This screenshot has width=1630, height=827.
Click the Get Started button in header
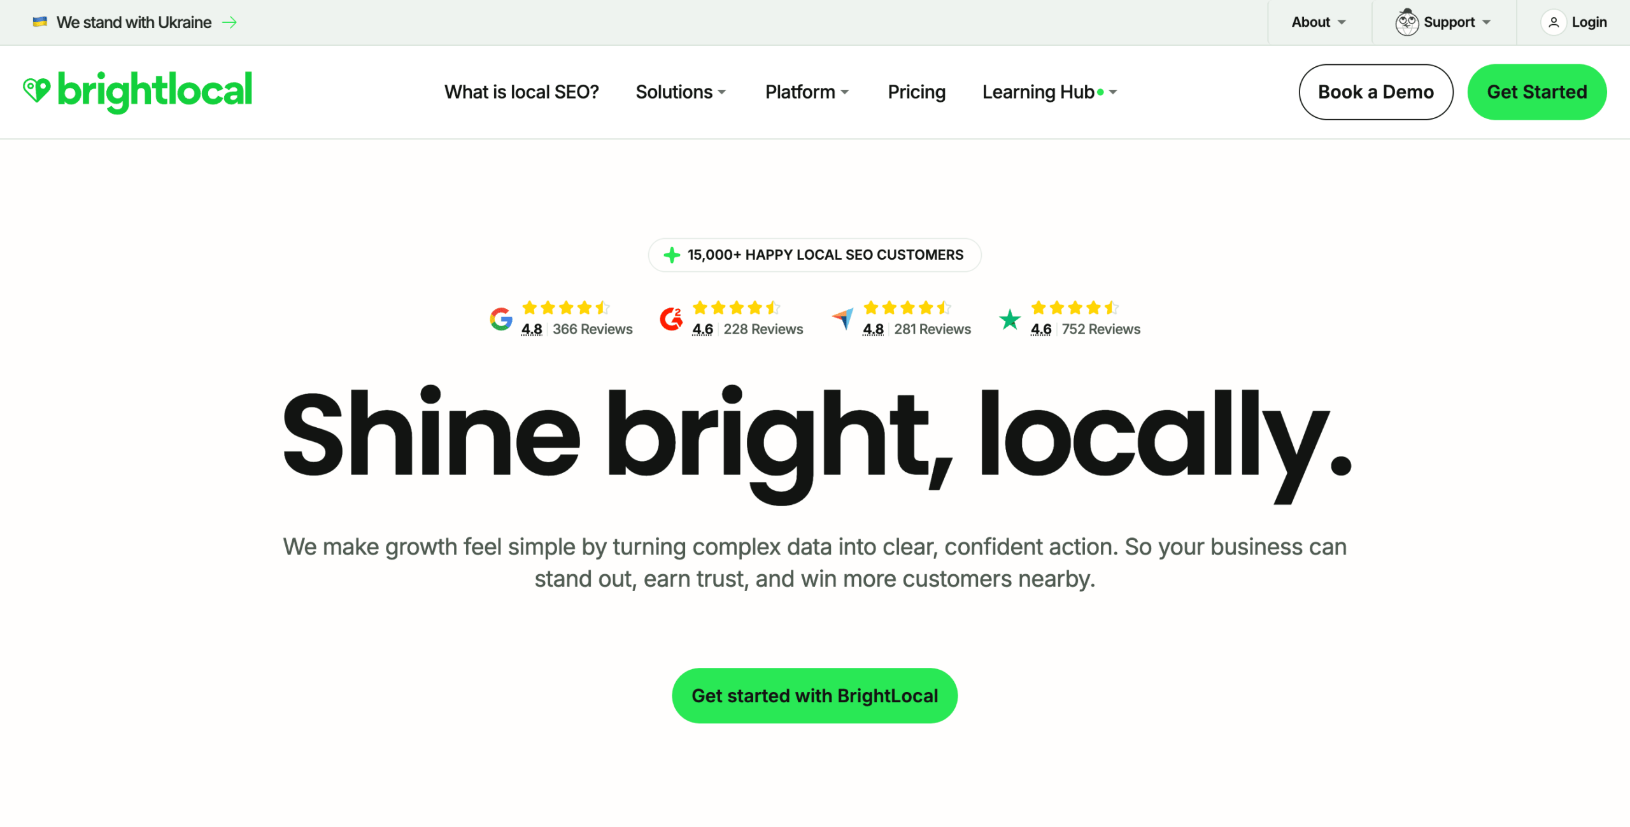(x=1537, y=92)
